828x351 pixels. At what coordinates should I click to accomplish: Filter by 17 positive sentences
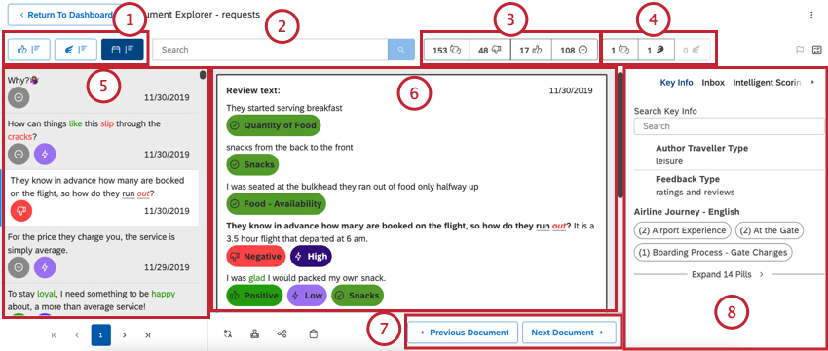tap(531, 50)
